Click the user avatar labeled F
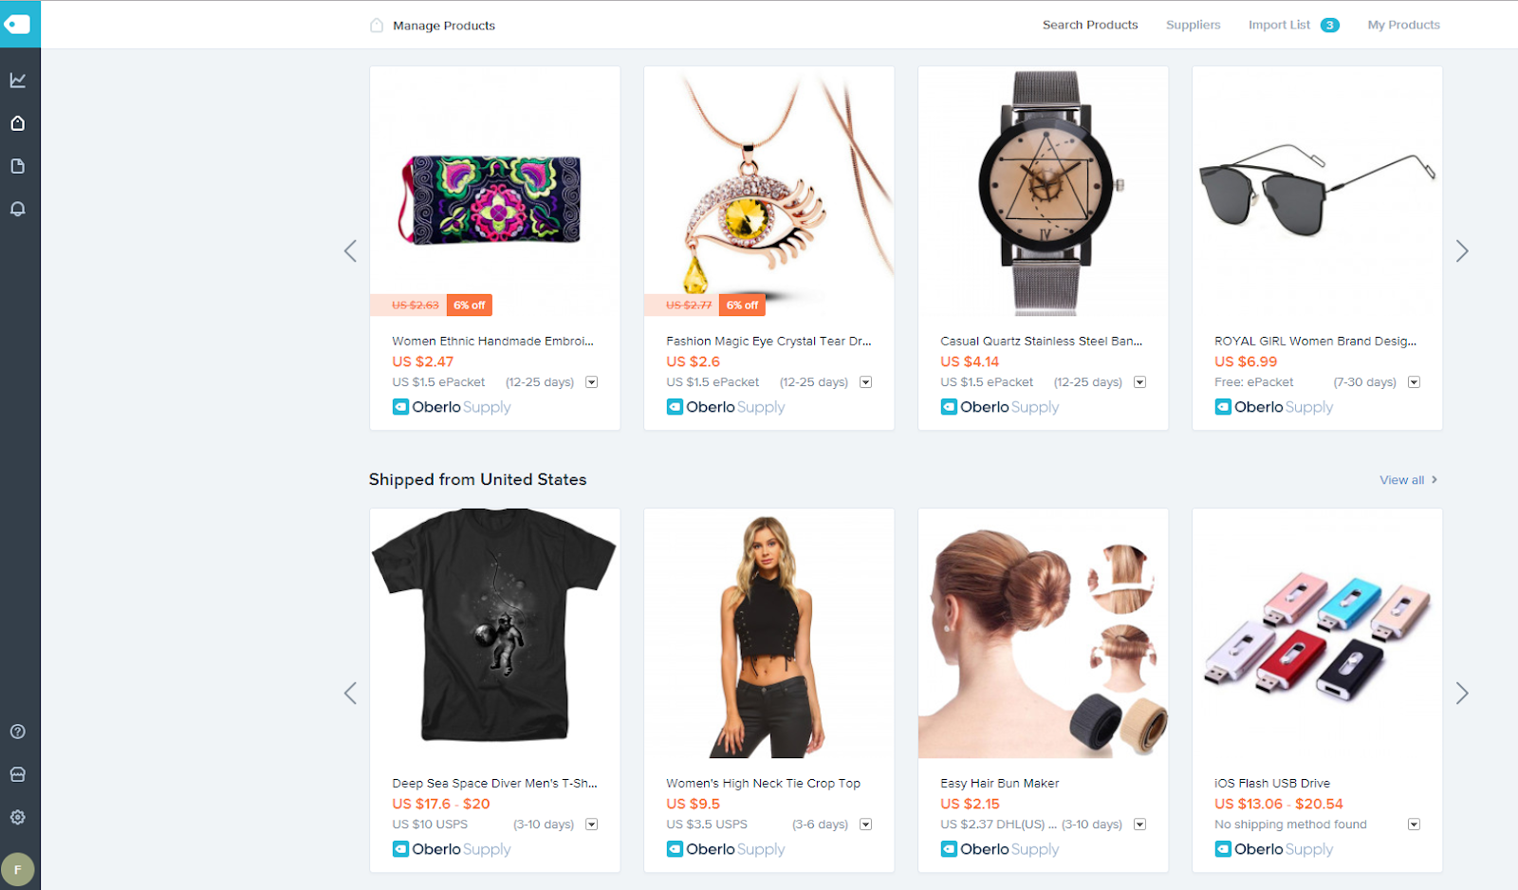Screen dimensions: 1518x890 tap(18, 869)
